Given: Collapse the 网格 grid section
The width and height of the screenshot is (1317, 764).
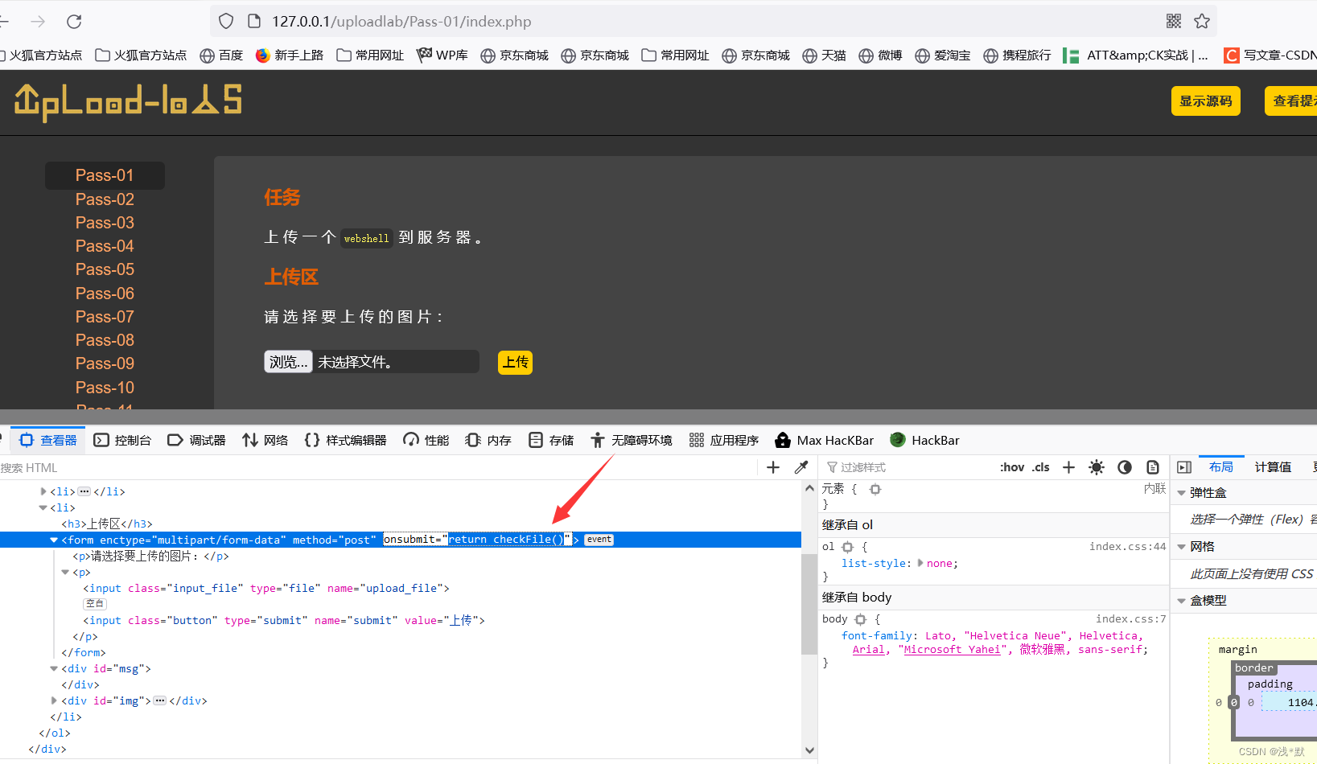Looking at the screenshot, I should pyautogui.click(x=1182, y=547).
